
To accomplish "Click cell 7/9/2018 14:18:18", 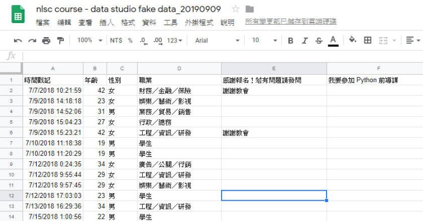I will (53, 101).
